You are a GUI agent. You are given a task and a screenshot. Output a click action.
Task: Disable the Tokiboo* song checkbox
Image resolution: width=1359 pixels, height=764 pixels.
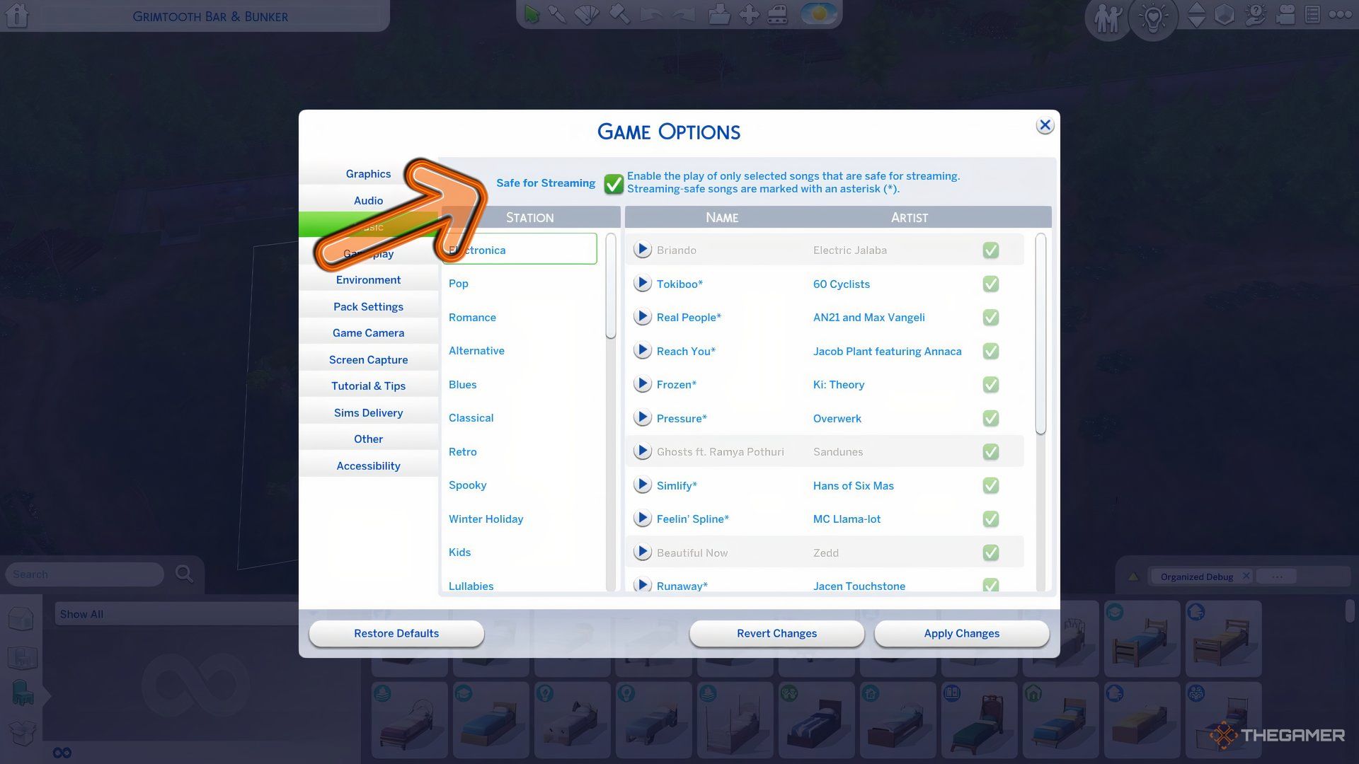[990, 284]
